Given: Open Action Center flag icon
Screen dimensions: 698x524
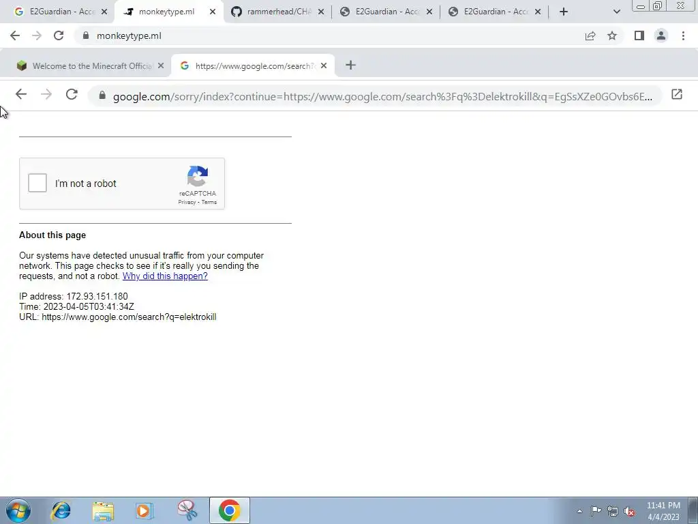Looking at the screenshot, I should [x=596, y=511].
